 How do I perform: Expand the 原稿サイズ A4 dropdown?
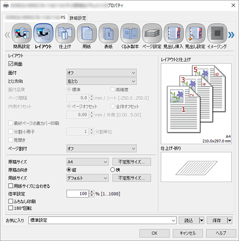click(x=87, y=162)
